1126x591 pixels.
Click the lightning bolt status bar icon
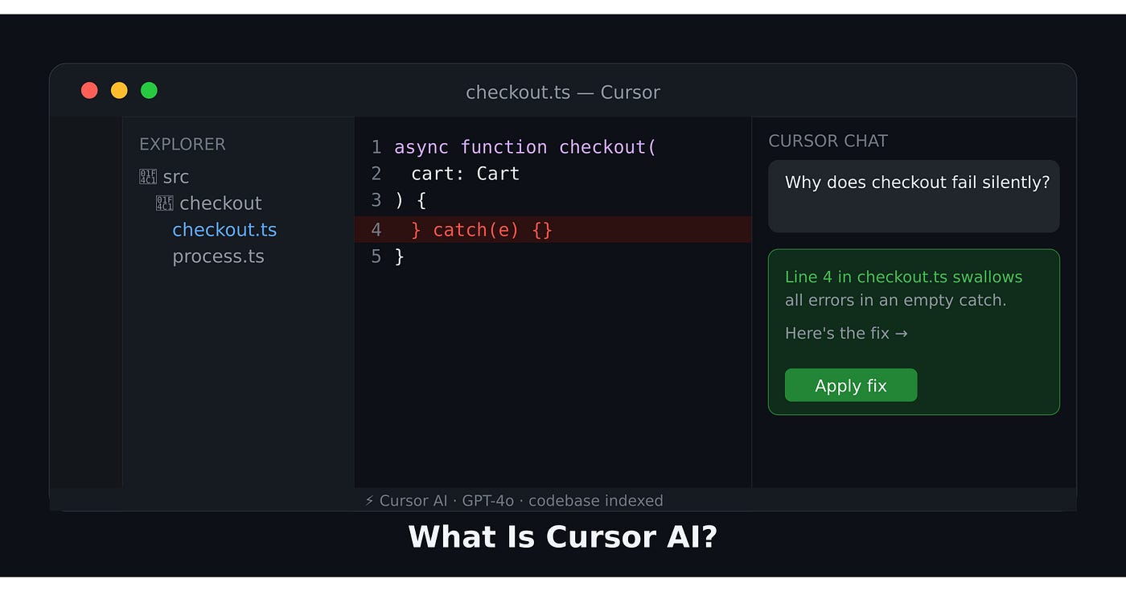coord(369,500)
